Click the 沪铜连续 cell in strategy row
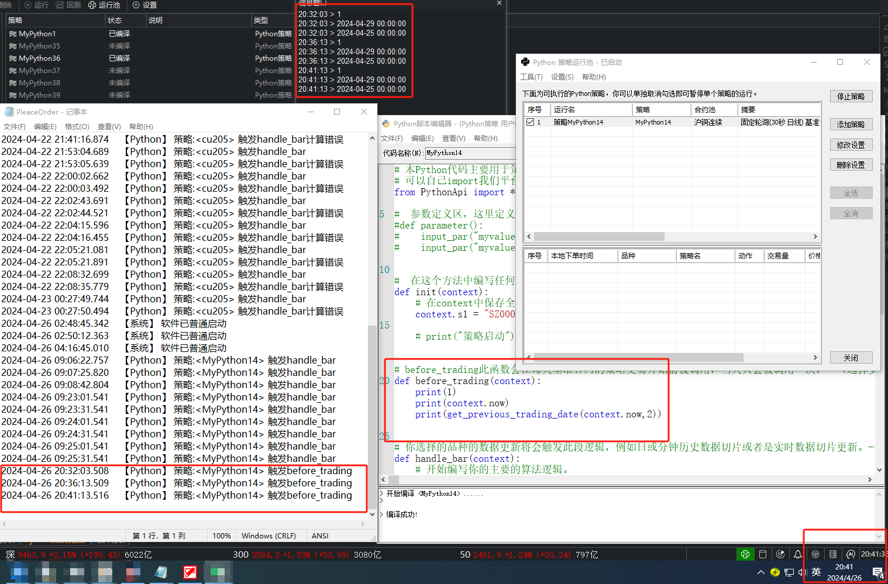888x584 pixels. [x=708, y=122]
